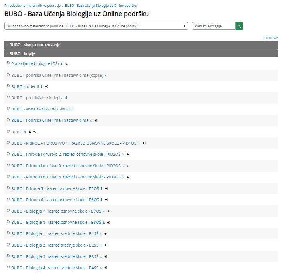Open PRIRODA I DRUŠTVO 1. RAZRED course

tap(74, 143)
